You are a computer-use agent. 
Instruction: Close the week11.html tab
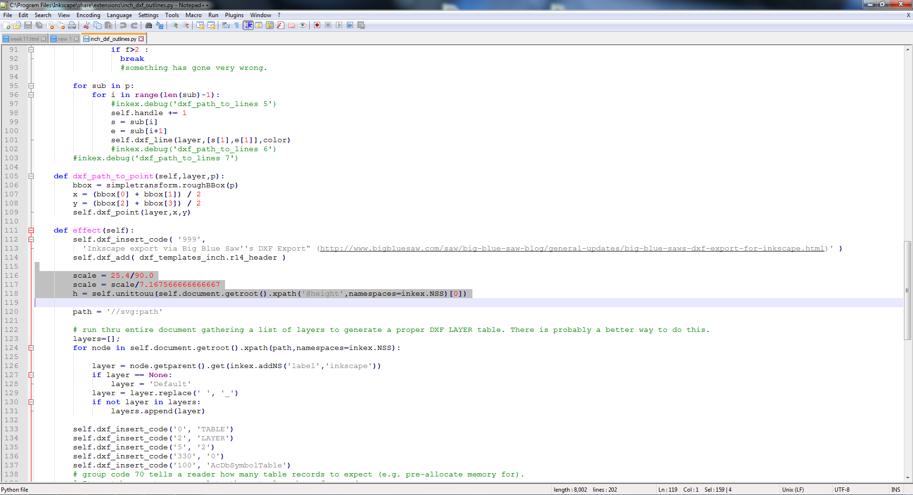click(x=44, y=39)
